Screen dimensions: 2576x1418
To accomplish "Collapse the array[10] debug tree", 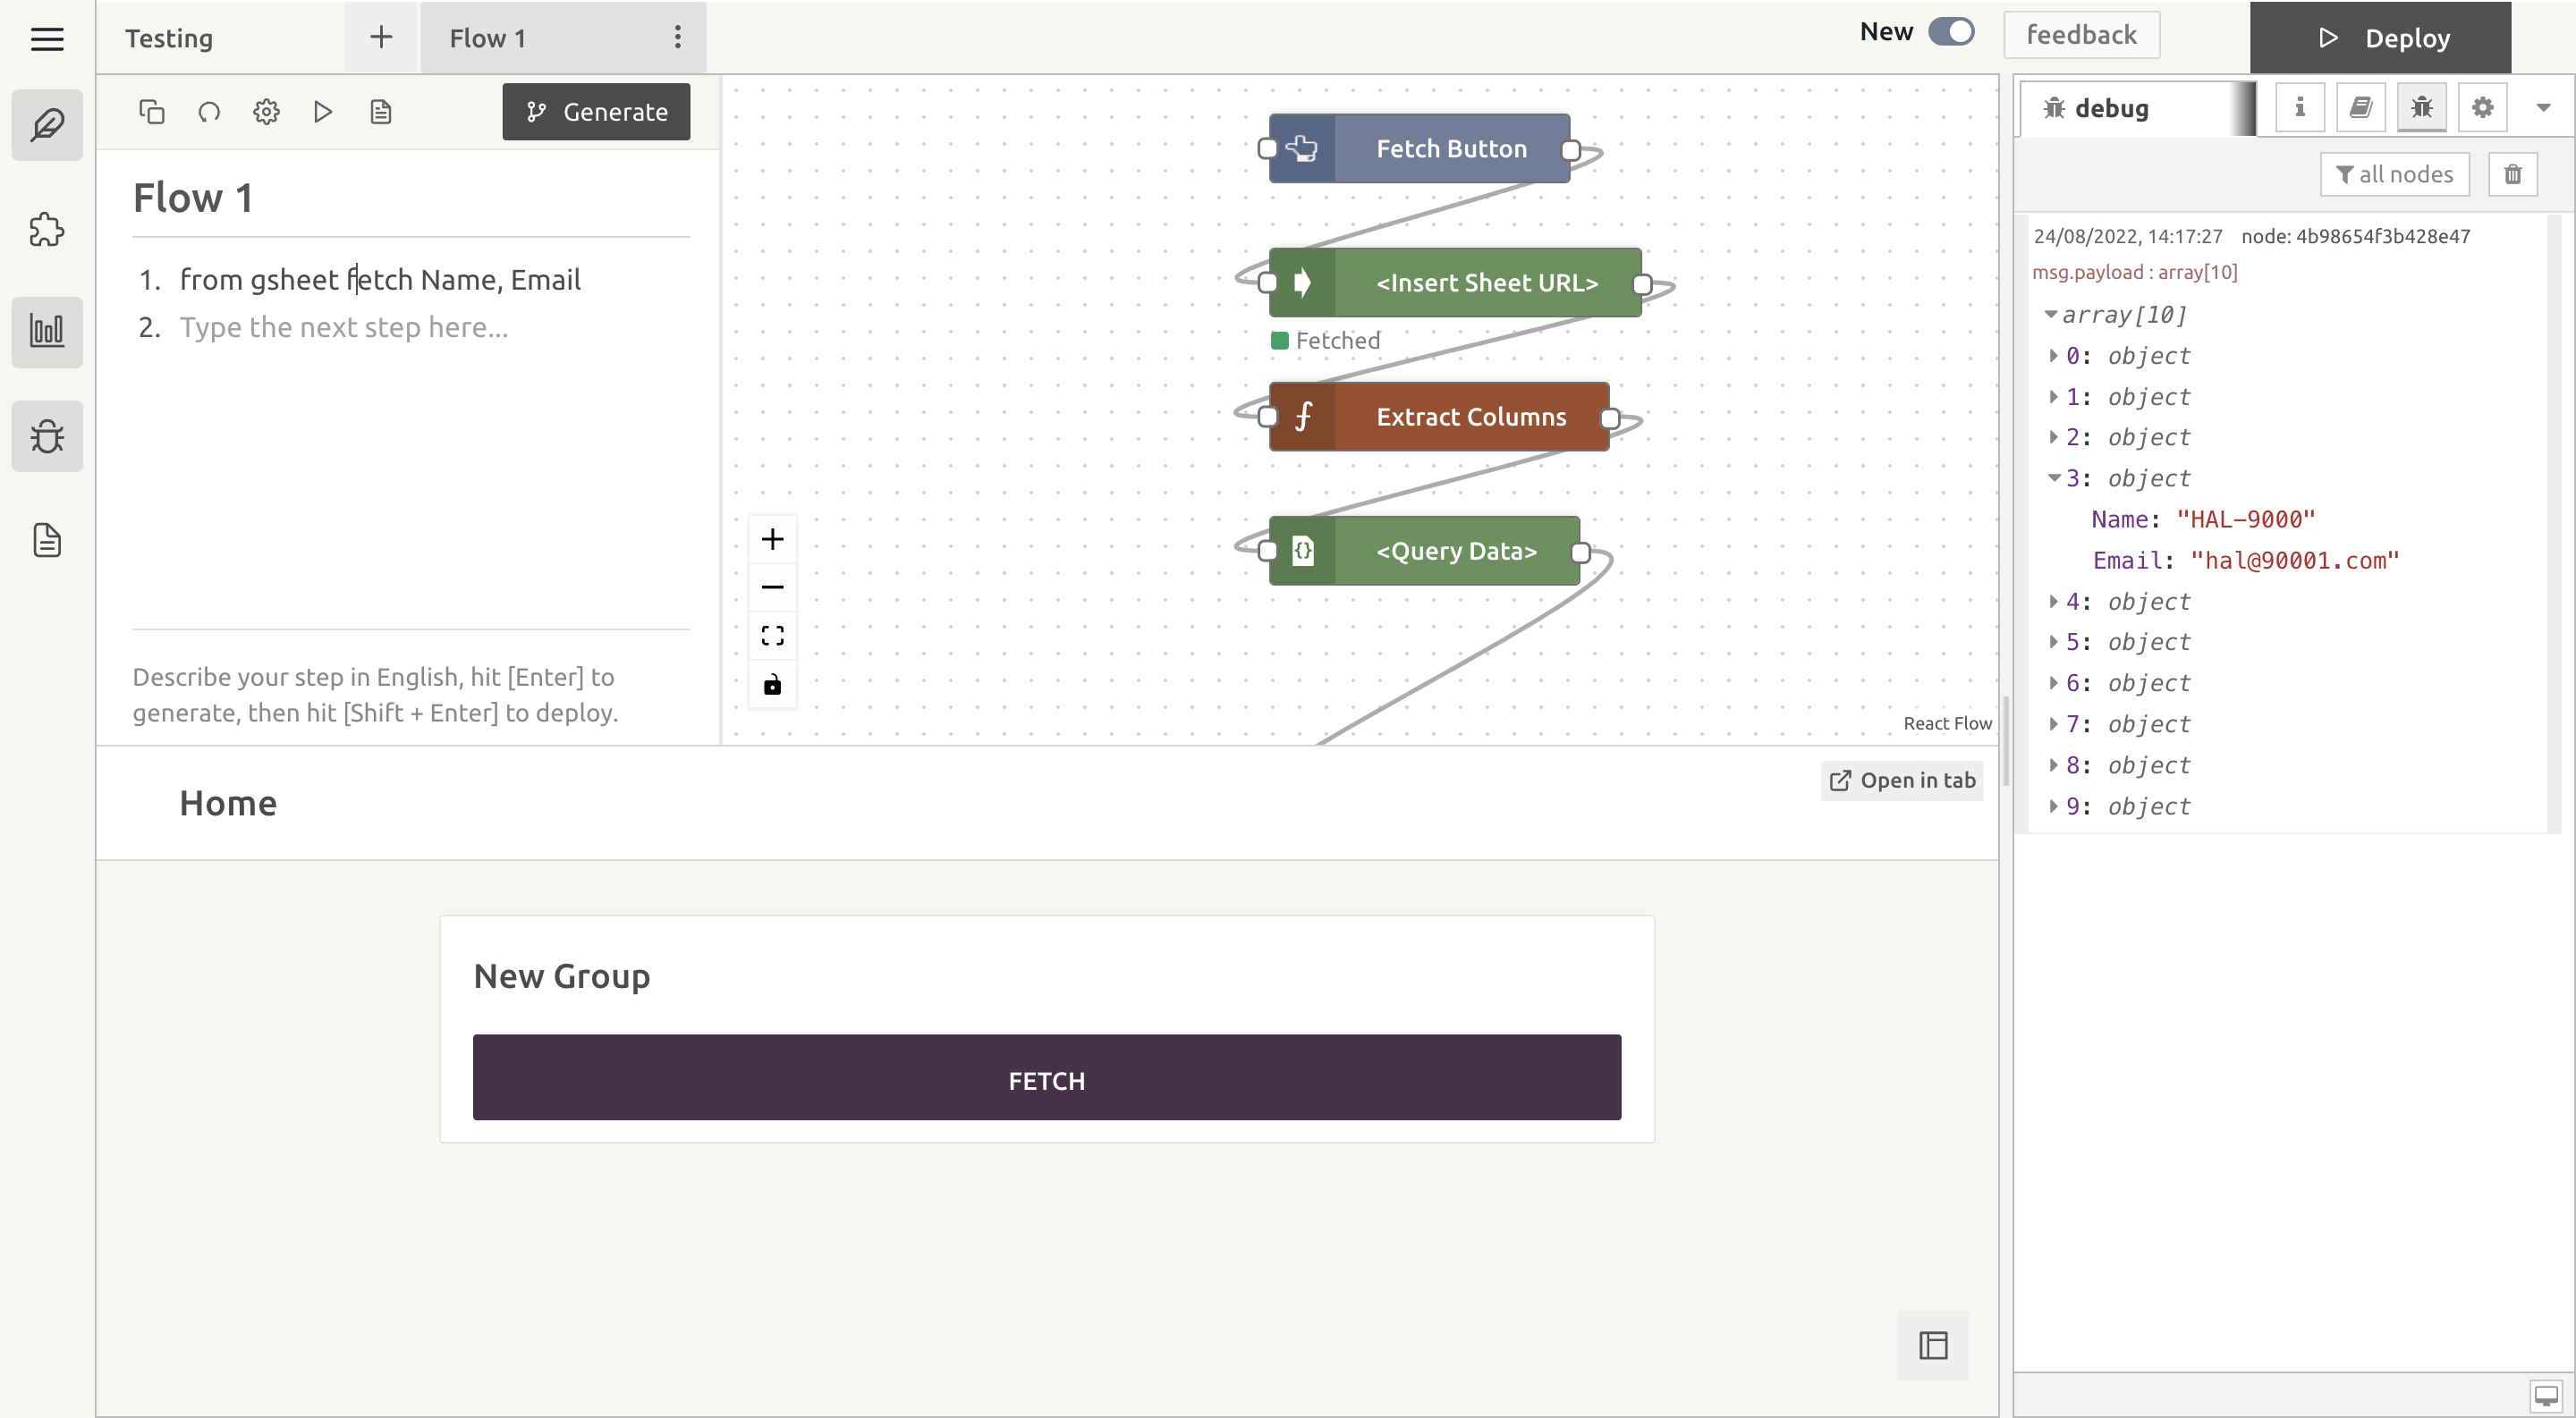I will coord(2051,315).
